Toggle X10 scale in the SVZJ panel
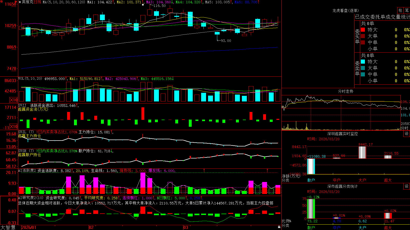 pos(14,126)
